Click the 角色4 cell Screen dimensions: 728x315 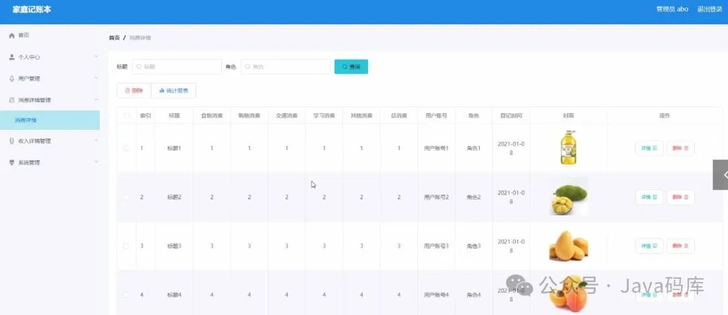click(x=474, y=295)
